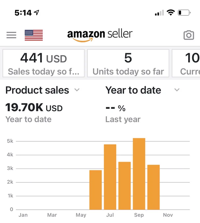
Task: Tap the October sales bar
Action: 154,187
